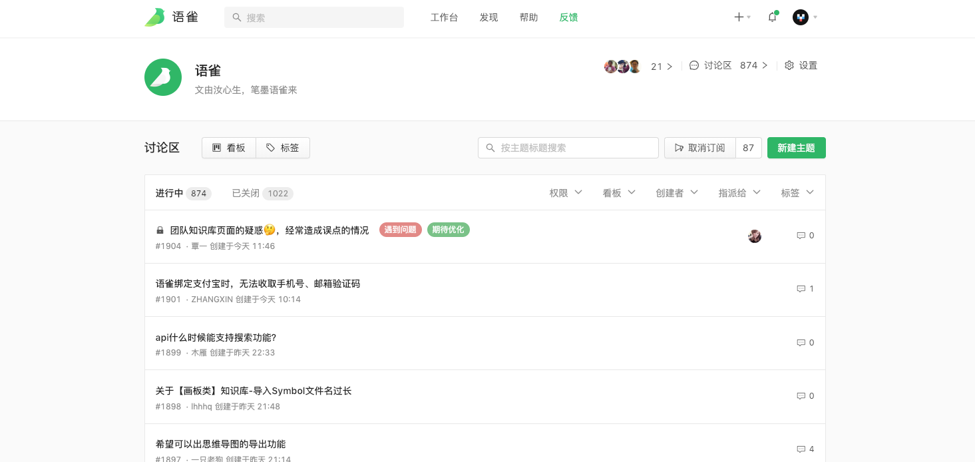Click the lock icon on topic #1904
The image size is (975, 462).
[160, 229]
